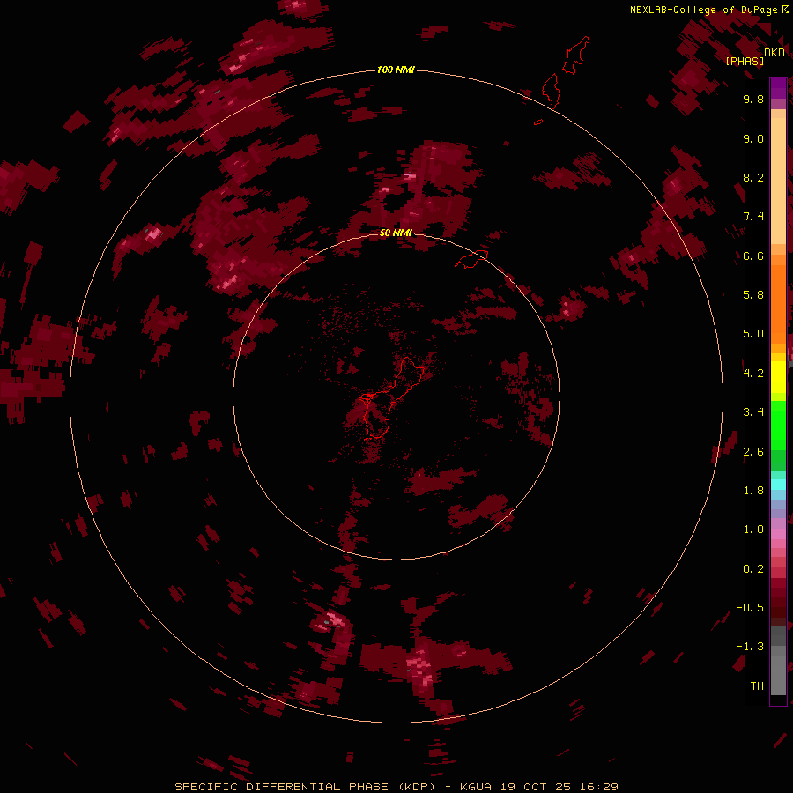The image size is (793, 793).
Task: Click the Guam island outline at radar center
Action: 392,397
